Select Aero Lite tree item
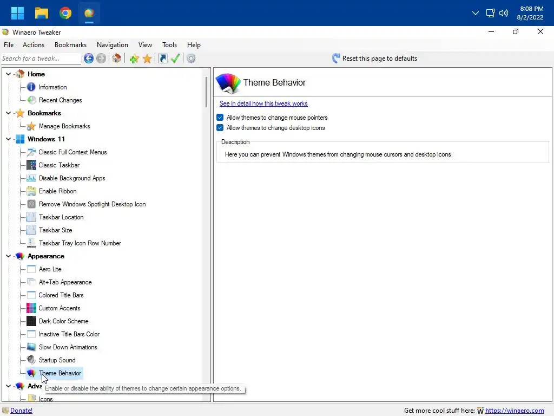Image resolution: width=554 pixels, height=416 pixels. [x=50, y=269]
